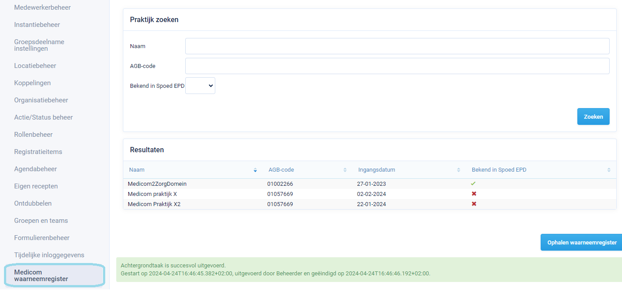
Task: Click the red cross for Medicom Praktijk X2
Action: tap(474, 204)
